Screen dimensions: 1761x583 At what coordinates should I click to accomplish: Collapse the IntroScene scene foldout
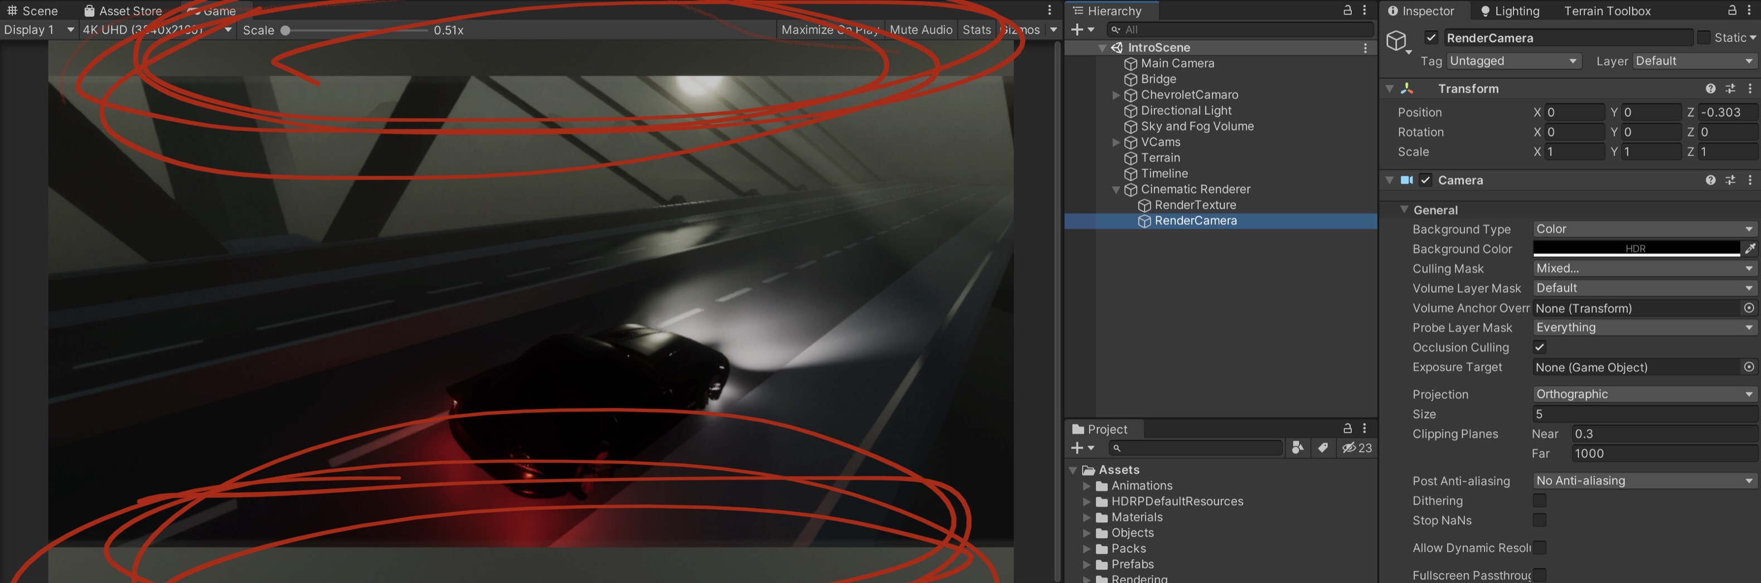pos(1102,48)
